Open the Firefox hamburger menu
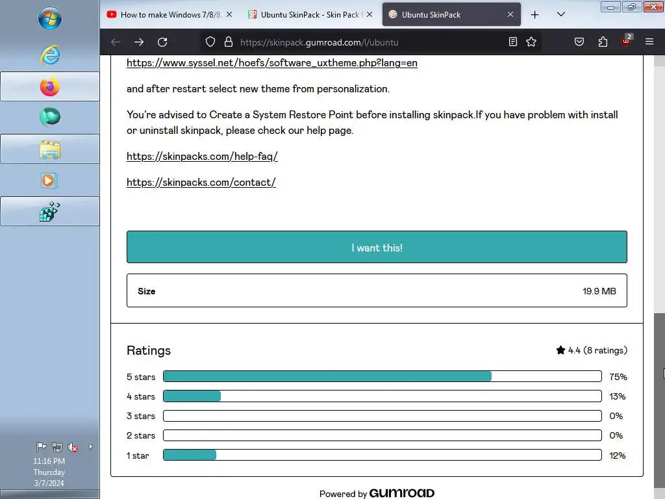Viewport: 665px width, 499px height. point(649,42)
